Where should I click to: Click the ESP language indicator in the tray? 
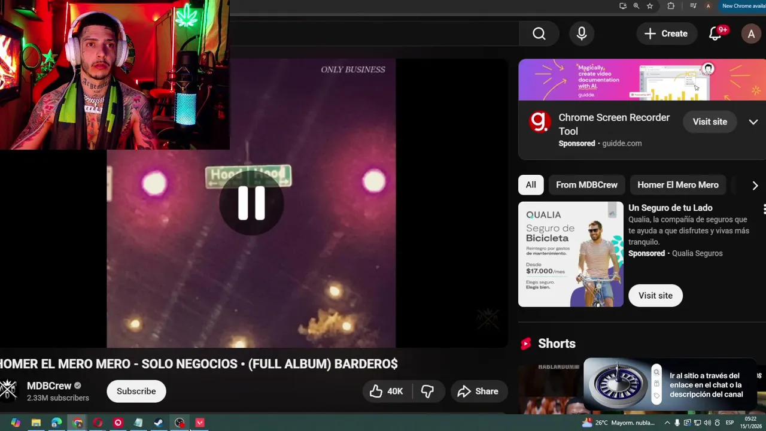(729, 423)
